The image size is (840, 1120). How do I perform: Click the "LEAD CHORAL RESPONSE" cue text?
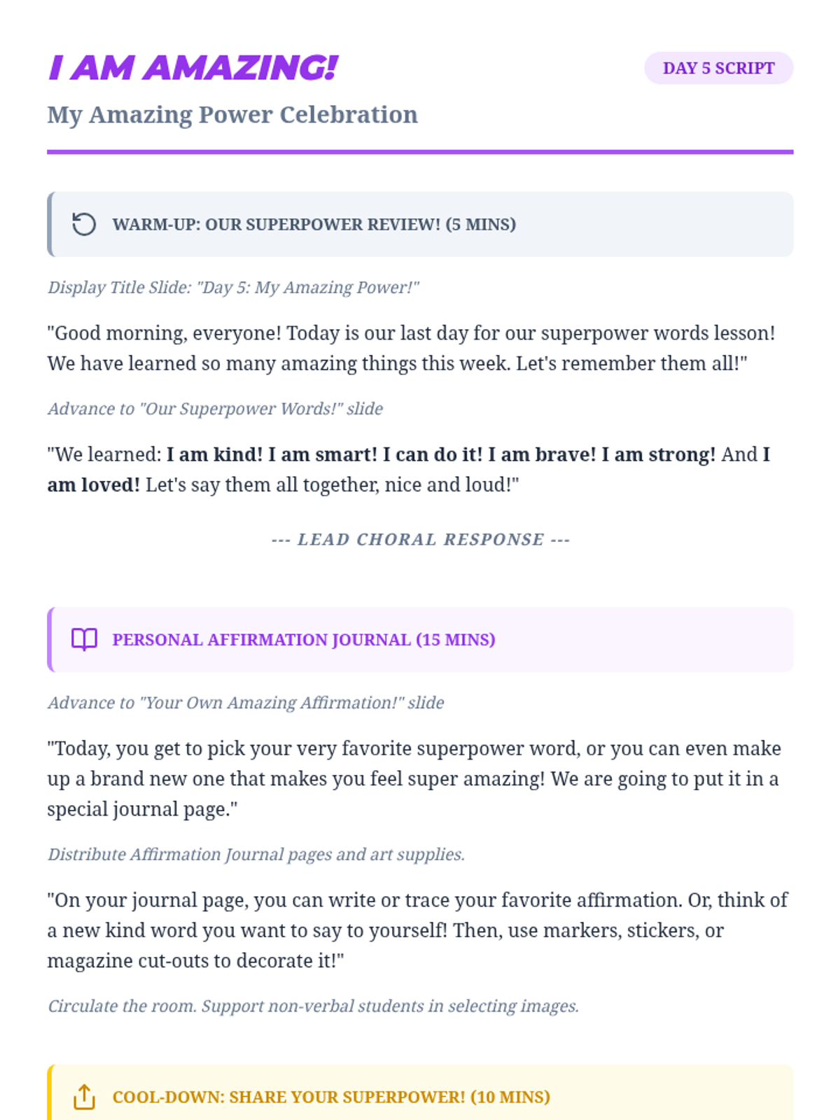pyautogui.click(x=420, y=540)
